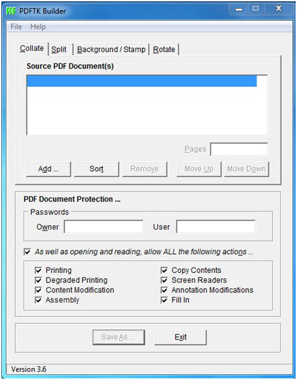This screenshot has width=297, height=380.
Task: Open the Help menu
Action: 38,26
